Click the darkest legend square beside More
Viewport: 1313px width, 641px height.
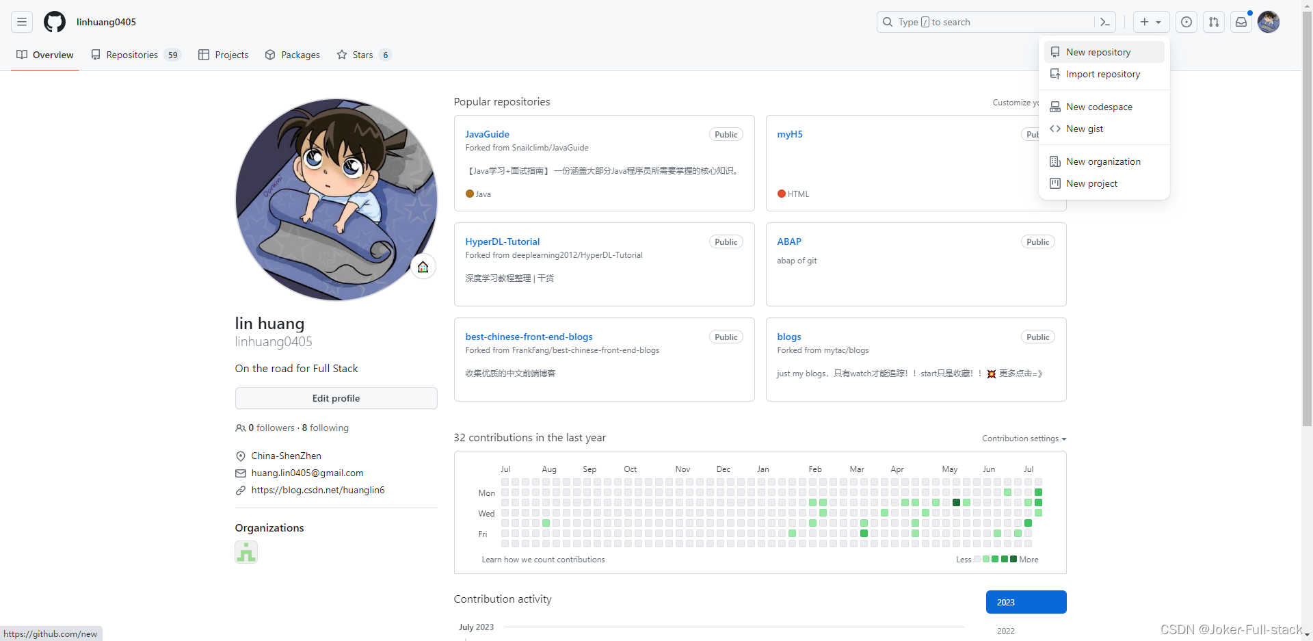[1013, 560]
